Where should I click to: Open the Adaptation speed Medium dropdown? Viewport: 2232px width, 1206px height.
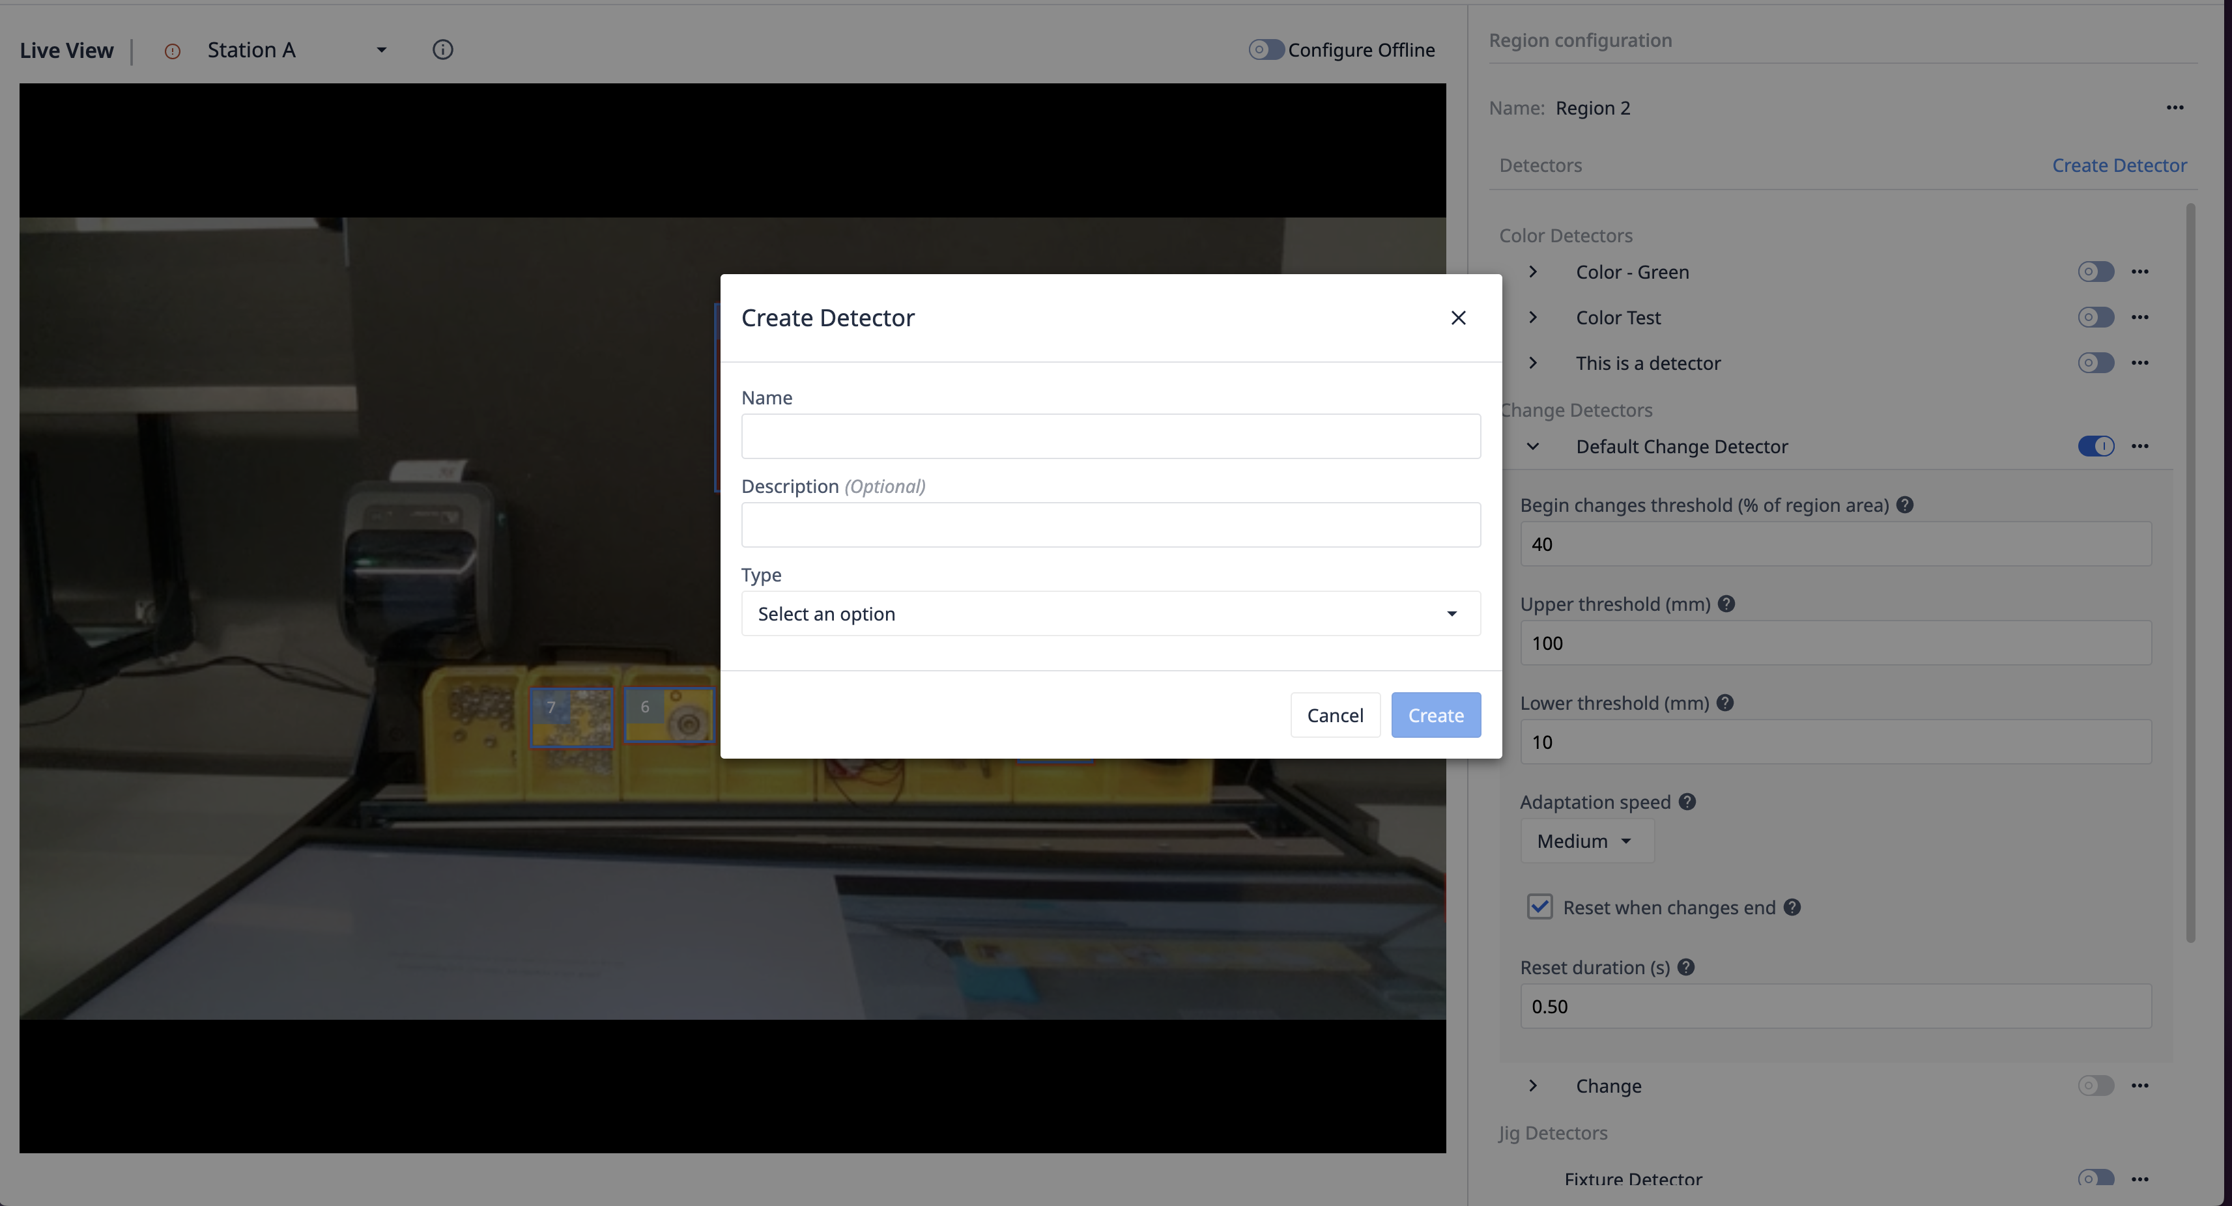(x=1586, y=841)
